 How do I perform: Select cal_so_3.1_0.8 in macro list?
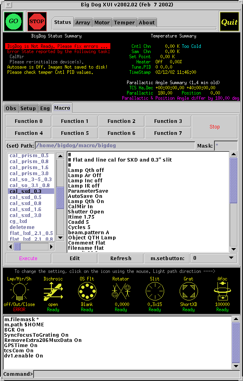coord(31,186)
